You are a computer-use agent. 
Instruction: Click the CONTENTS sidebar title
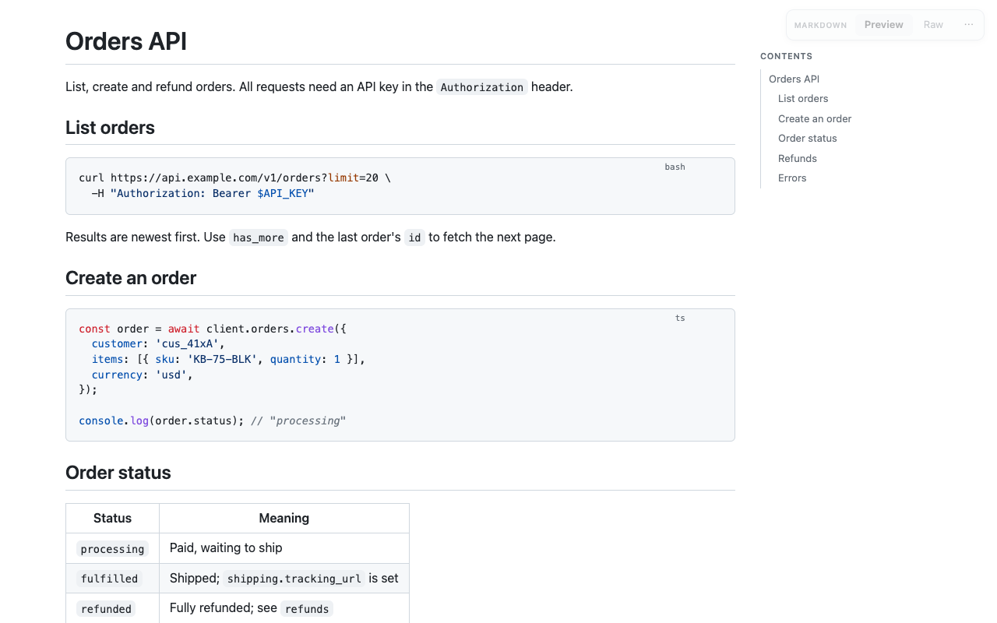click(x=786, y=56)
